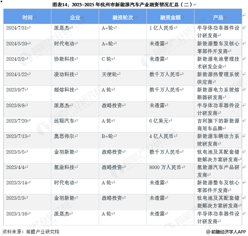Select the 时间 column header
This screenshot has height=236, width=248.
(x=27, y=17)
